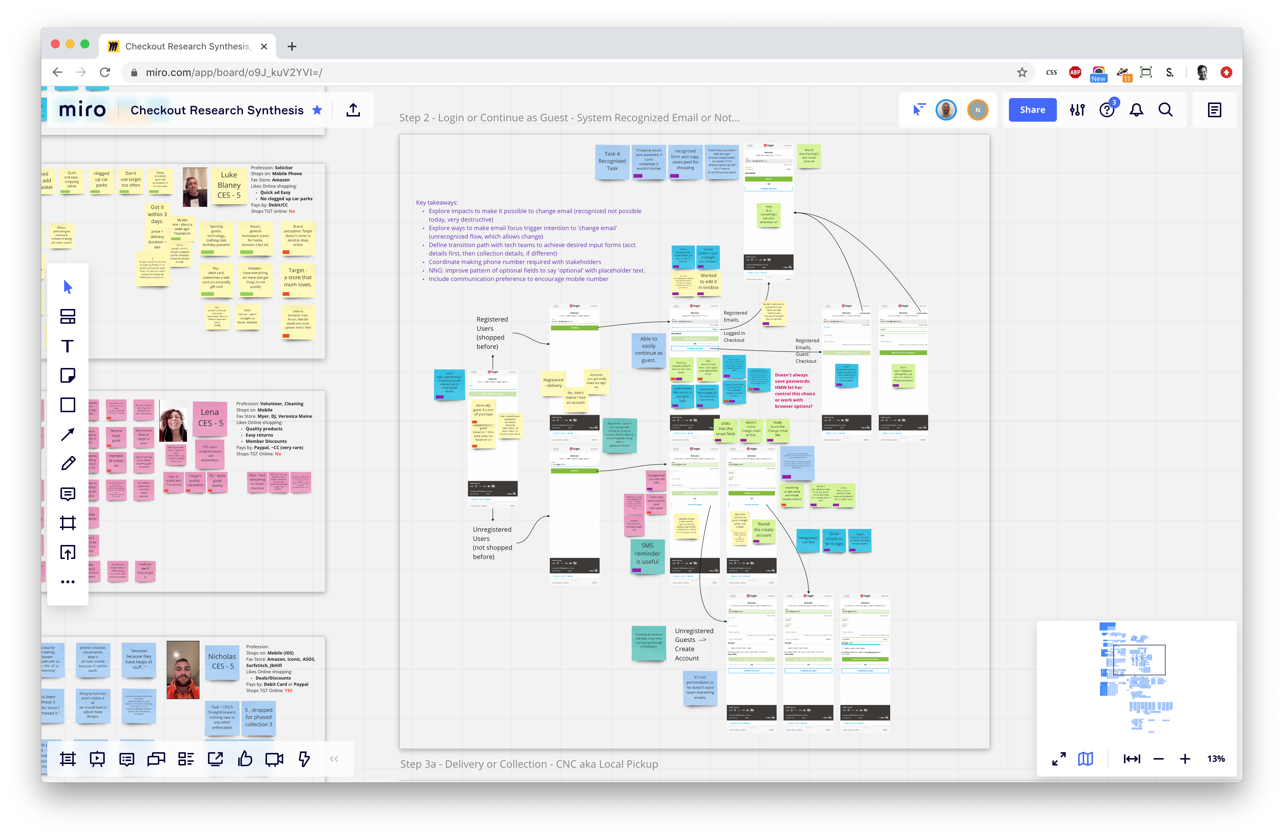Open help question mark icon

click(x=1107, y=110)
